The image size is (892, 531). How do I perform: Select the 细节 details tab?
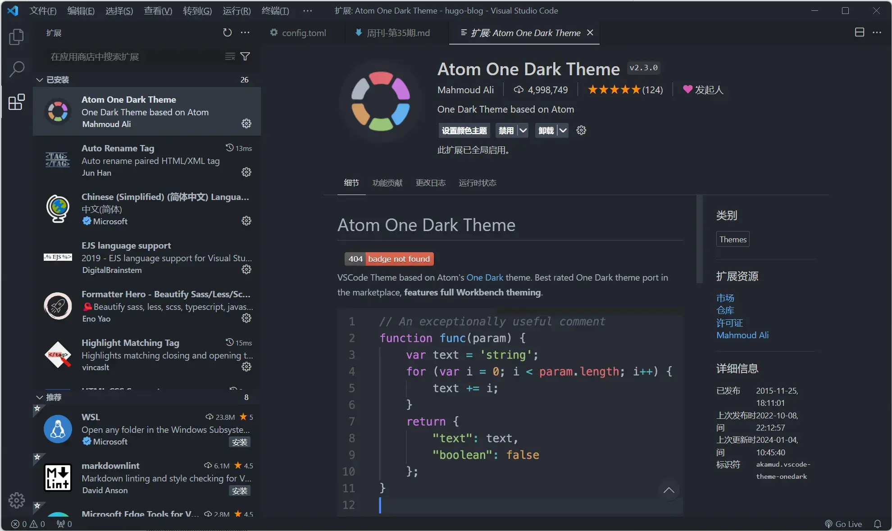click(351, 183)
